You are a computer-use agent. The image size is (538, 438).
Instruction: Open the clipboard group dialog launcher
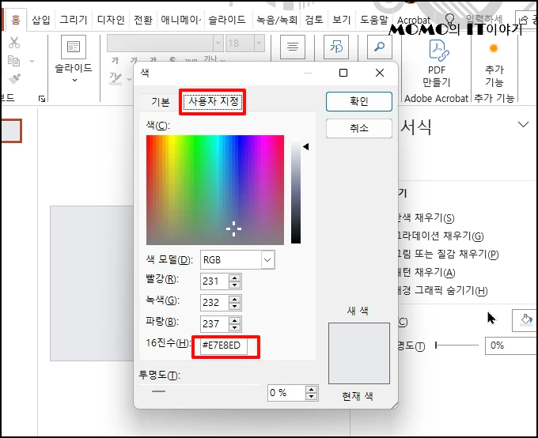(x=42, y=99)
